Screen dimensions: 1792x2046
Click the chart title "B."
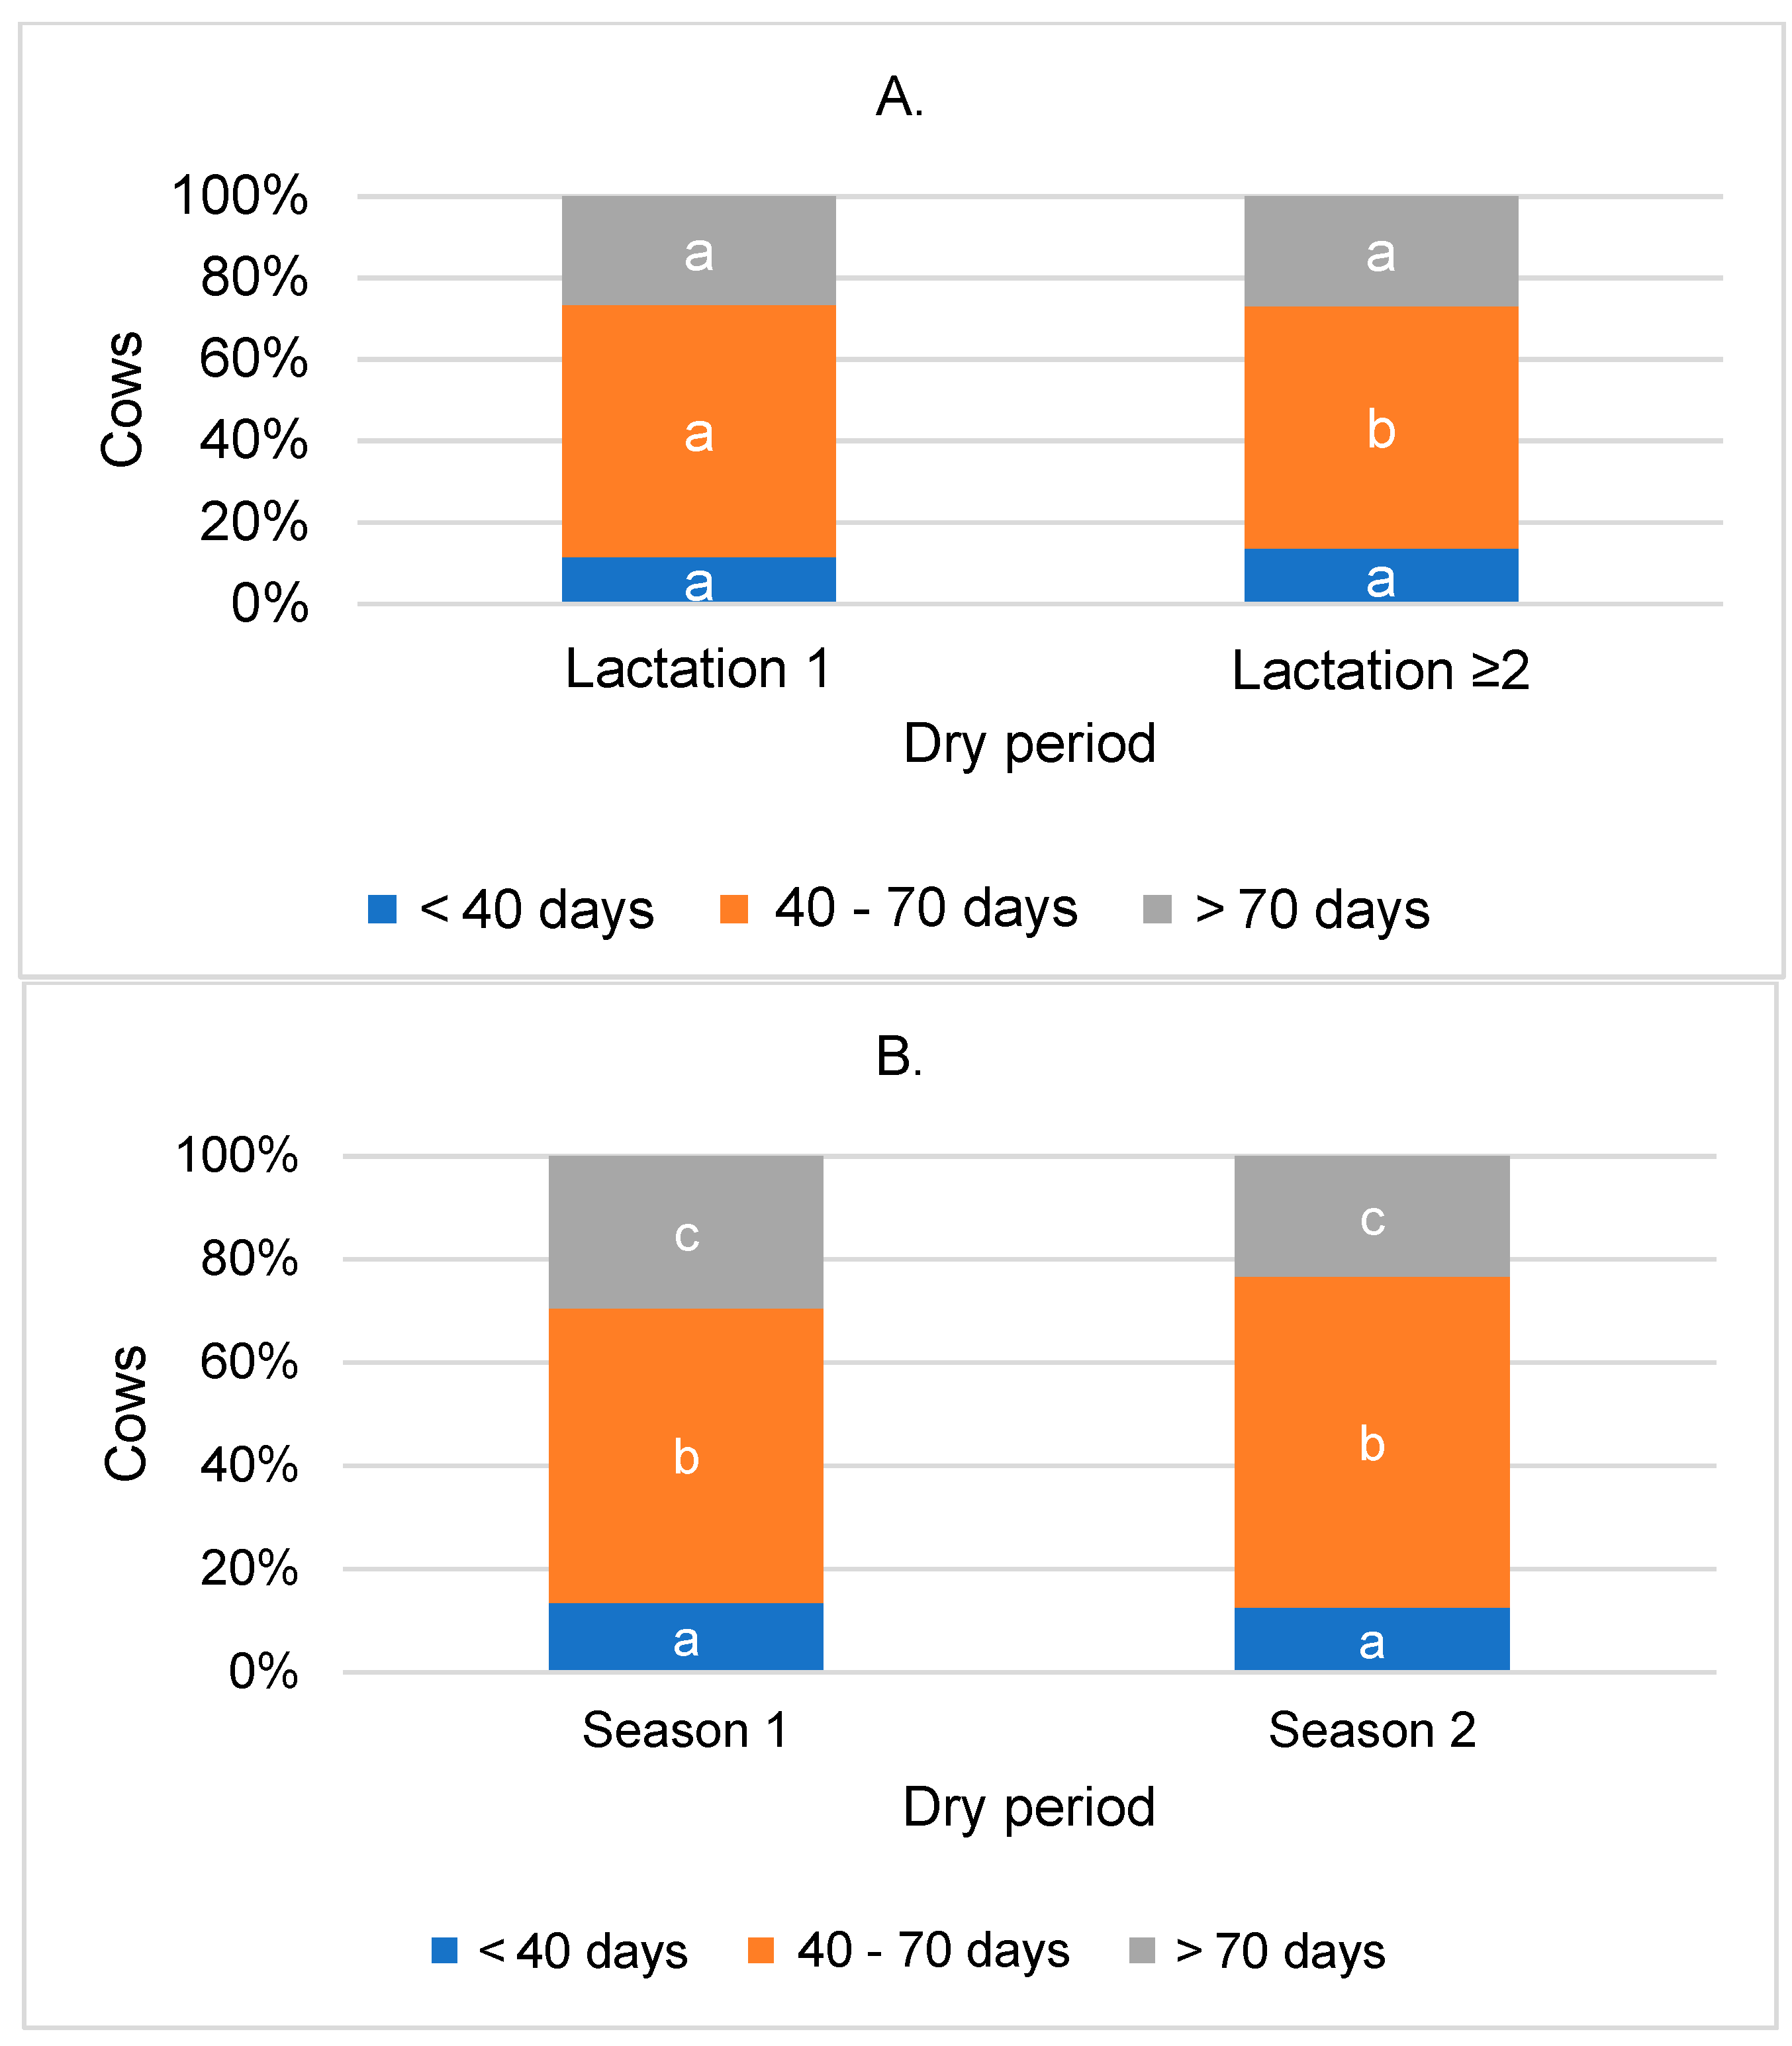[x=899, y=1057]
